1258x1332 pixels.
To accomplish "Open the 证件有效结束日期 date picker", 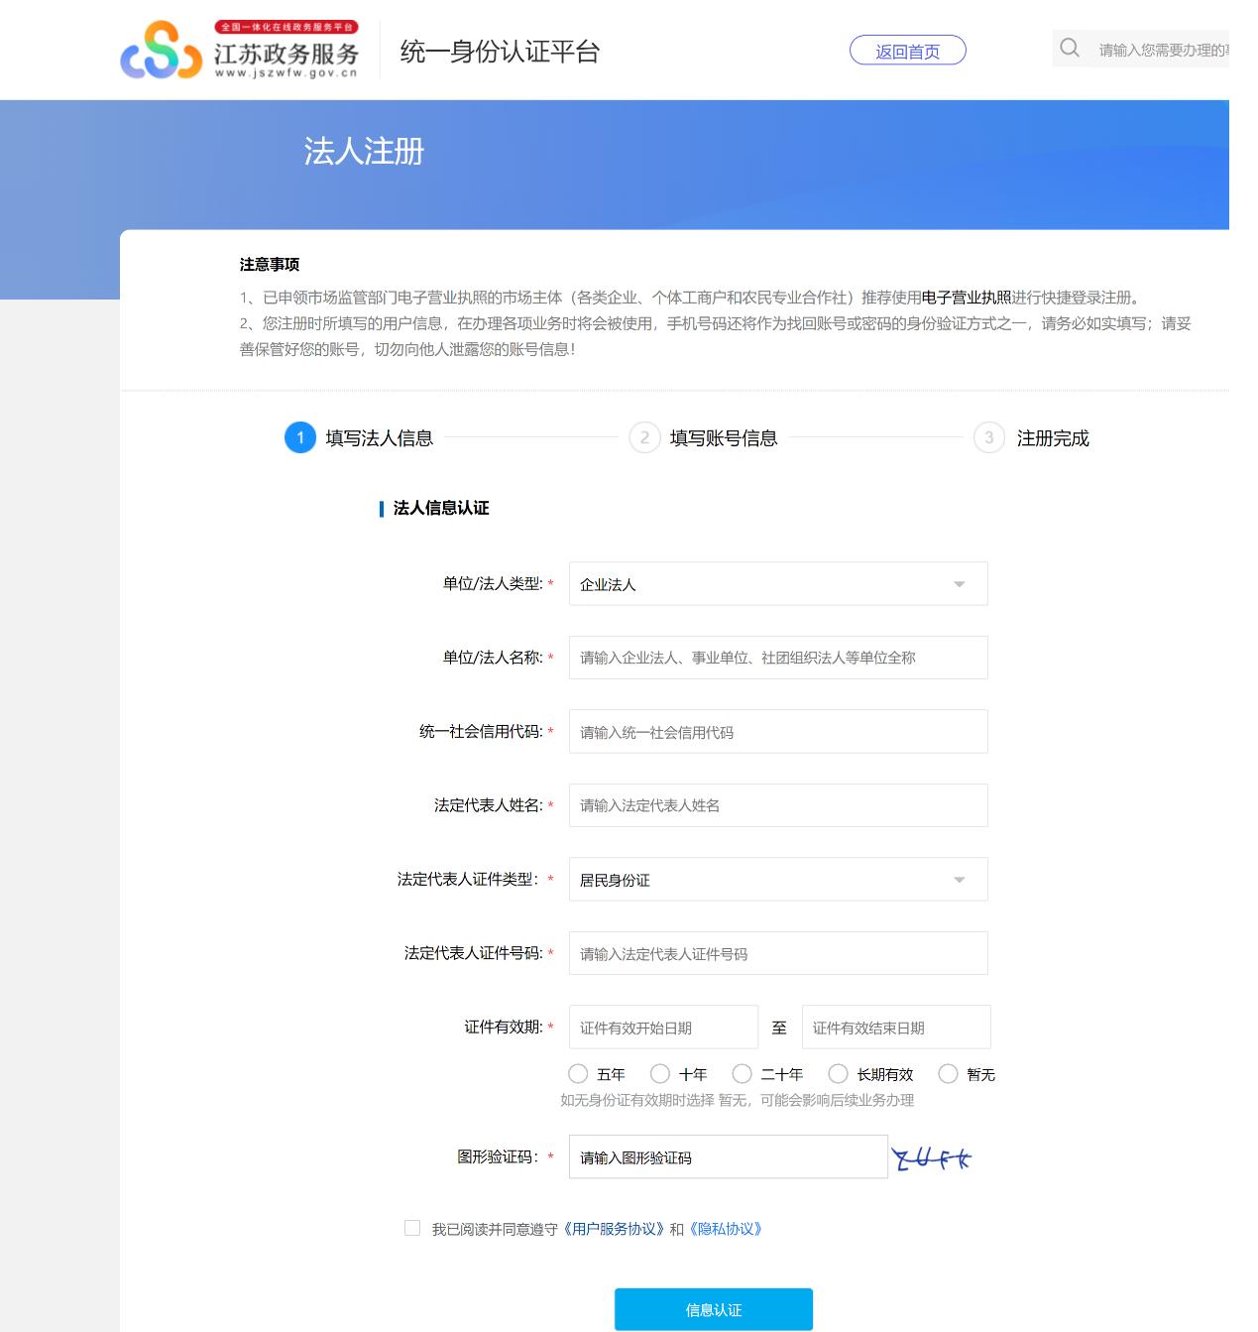I will 896,1028.
